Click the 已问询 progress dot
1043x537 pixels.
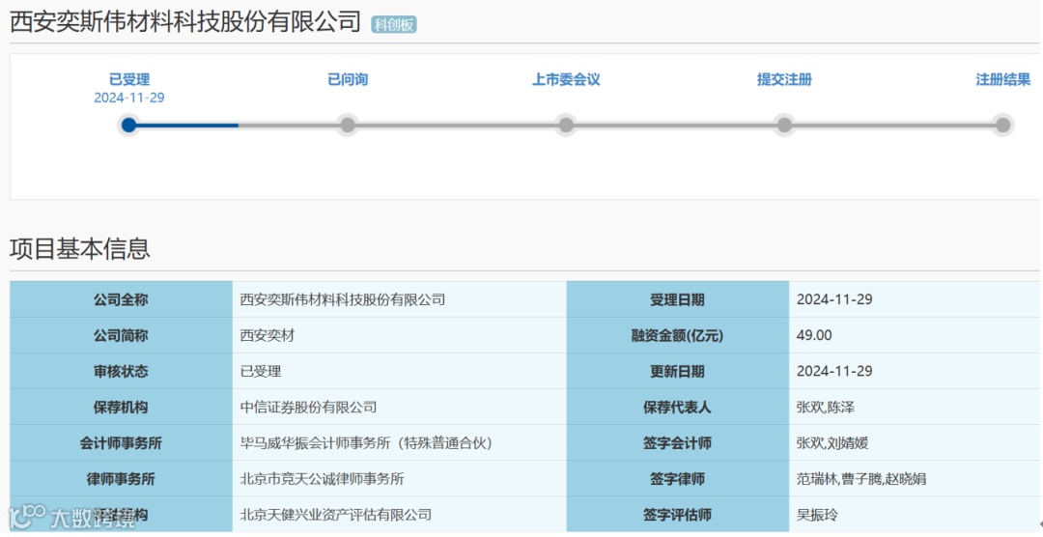tap(348, 126)
